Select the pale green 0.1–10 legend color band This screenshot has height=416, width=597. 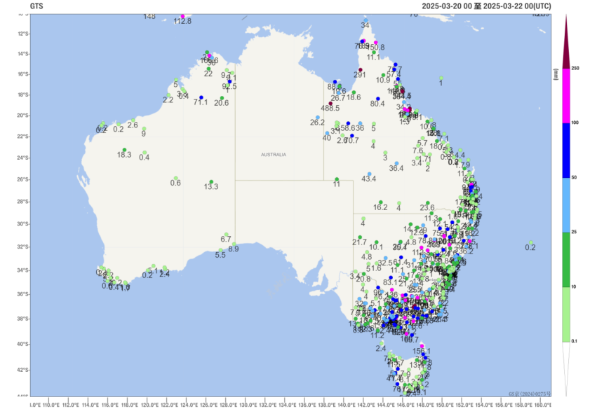click(x=566, y=314)
